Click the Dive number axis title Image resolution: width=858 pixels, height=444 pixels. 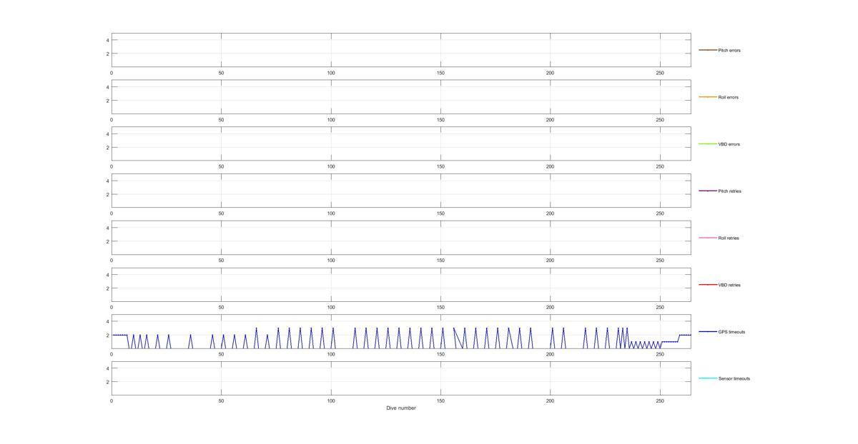tap(401, 408)
